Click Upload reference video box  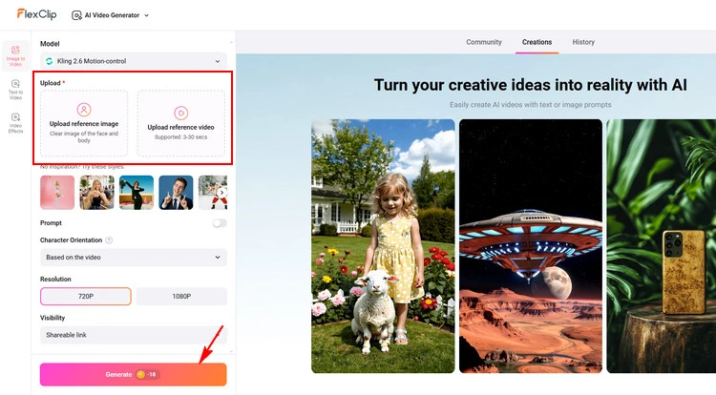coord(180,124)
